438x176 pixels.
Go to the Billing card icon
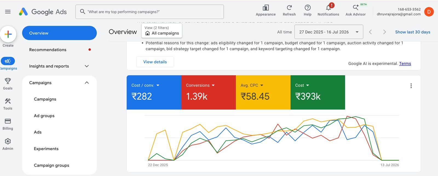(x=8, y=121)
